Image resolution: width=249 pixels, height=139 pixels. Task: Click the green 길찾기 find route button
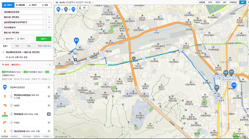pos(44,39)
